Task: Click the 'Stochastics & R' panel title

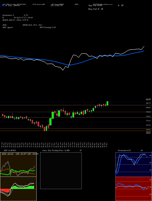Action: 124,150
